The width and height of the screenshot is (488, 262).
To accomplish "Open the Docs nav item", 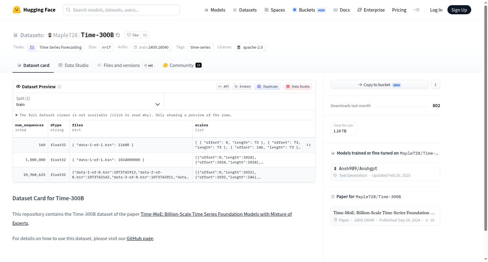I will click(x=342, y=10).
